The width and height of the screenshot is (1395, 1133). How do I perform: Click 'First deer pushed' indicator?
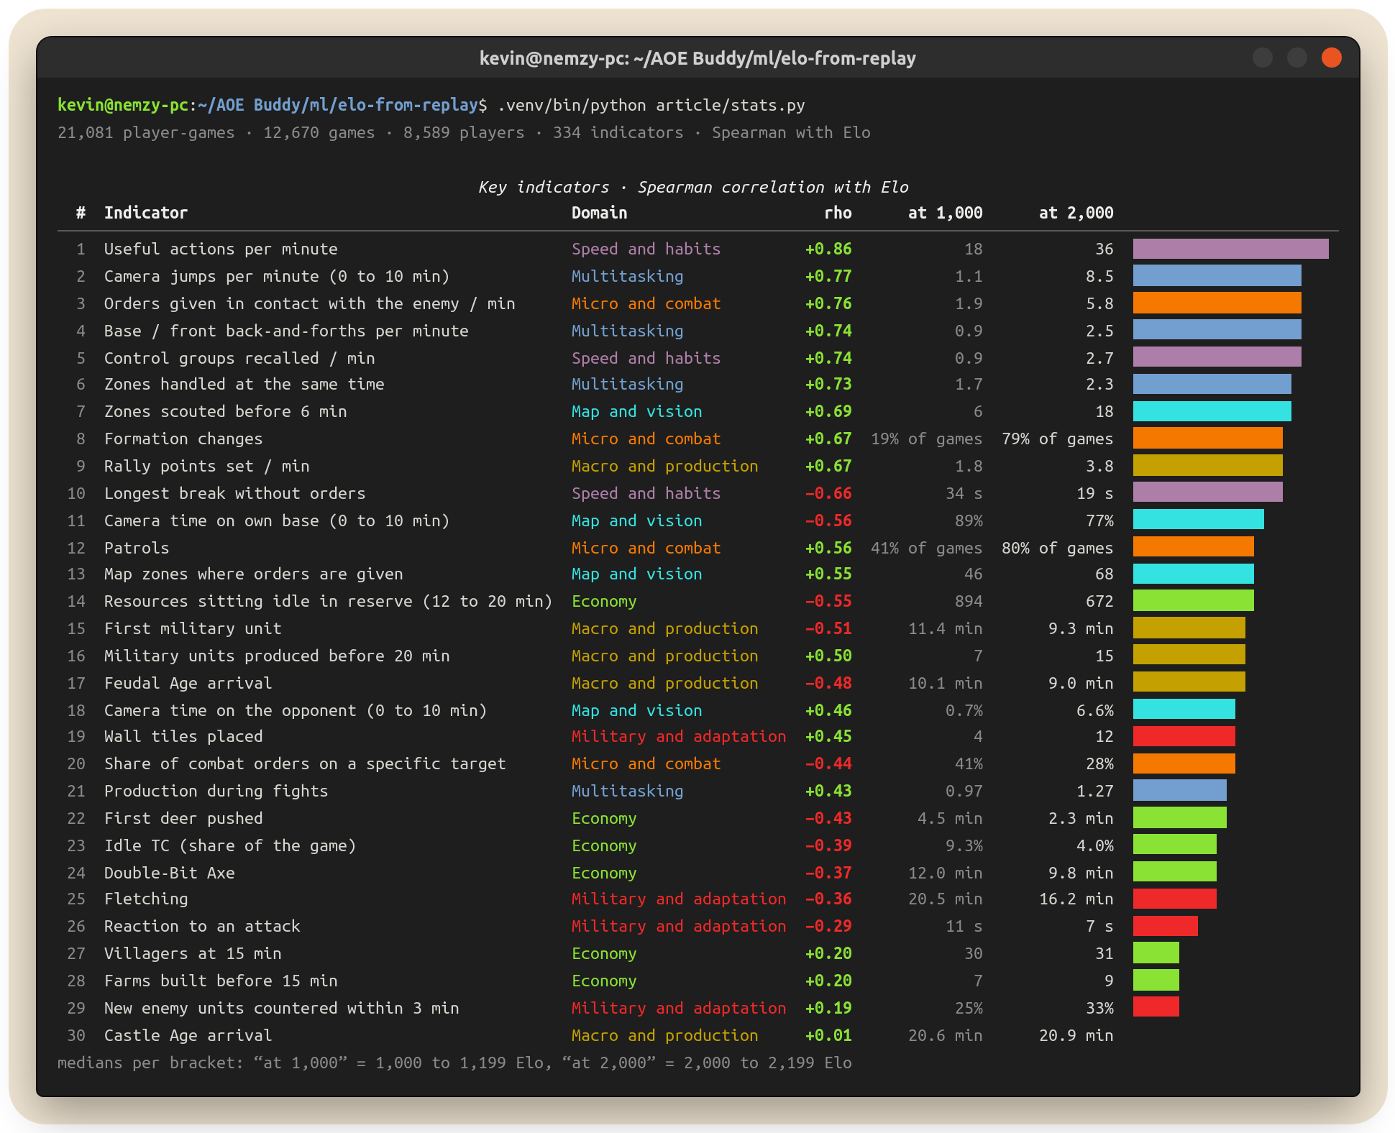tap(183, 818)
